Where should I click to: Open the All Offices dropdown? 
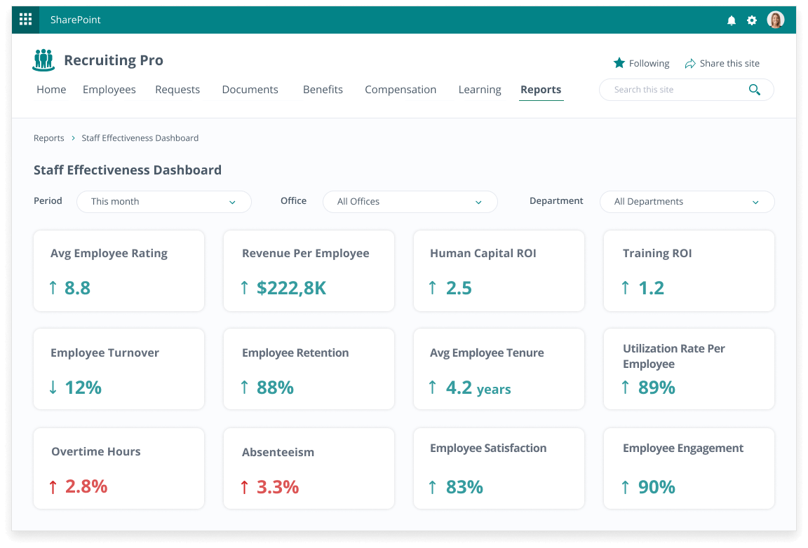410,202
